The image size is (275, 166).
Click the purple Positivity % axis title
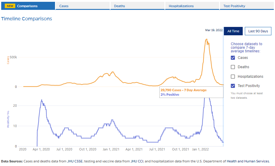point(8,119)
